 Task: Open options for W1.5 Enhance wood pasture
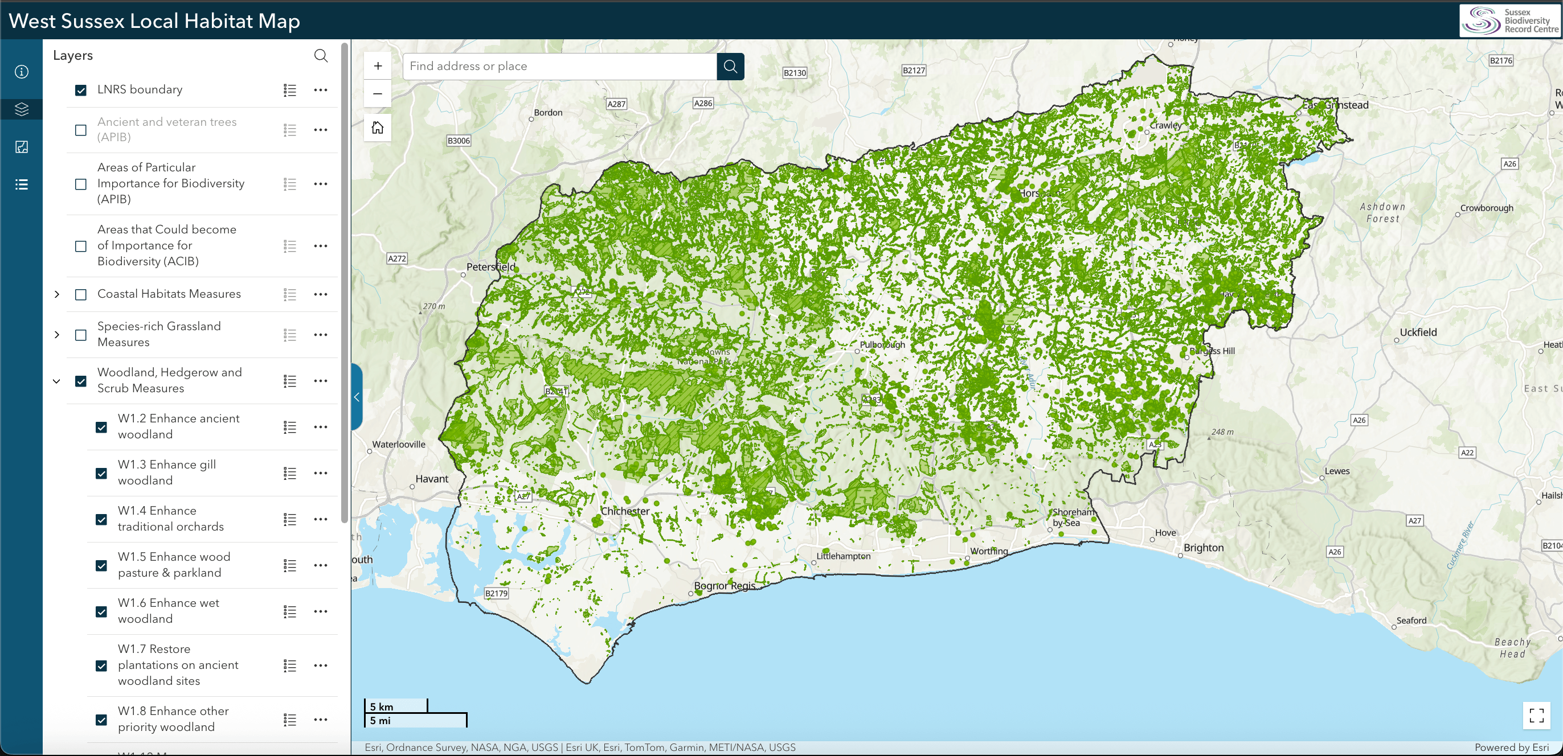point(320,565)
